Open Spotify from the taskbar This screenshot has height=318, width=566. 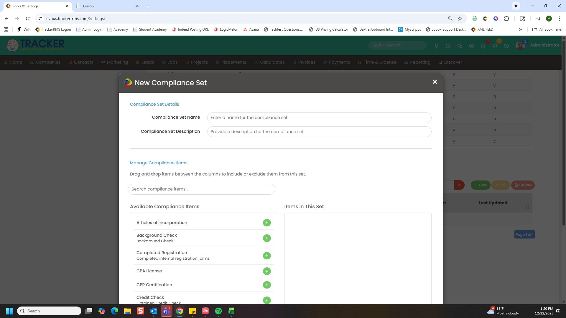point(218,311)
